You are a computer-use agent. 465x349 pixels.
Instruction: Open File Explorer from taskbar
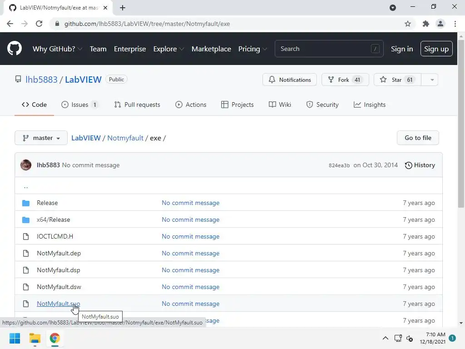[x=35, y=338]
